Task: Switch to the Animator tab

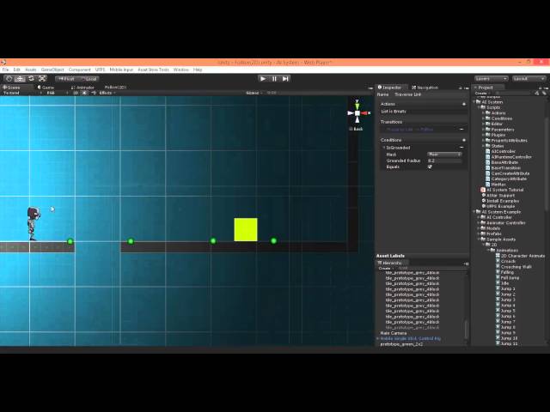Action: 83,88
